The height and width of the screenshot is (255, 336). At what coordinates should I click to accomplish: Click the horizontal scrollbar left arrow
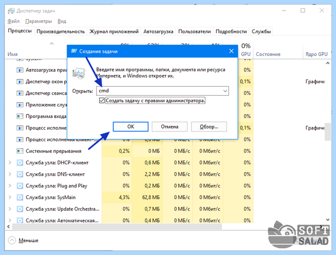coord(8,226)
